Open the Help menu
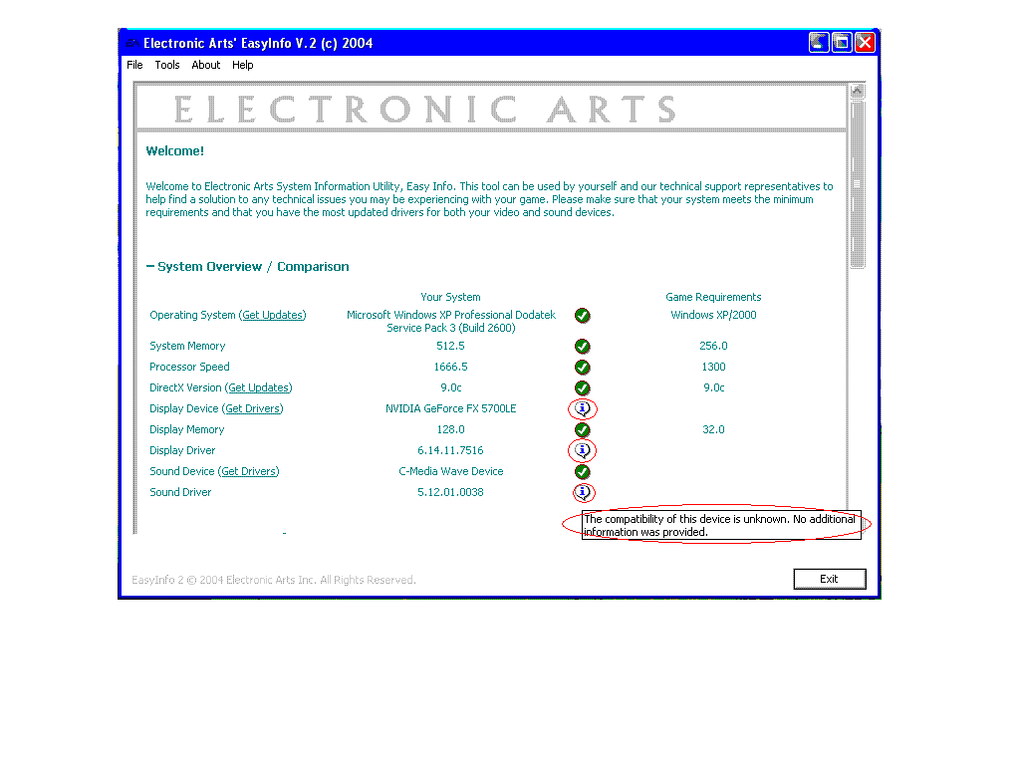1020x765 pixels. pyautogui.click(x=243, y=65)
